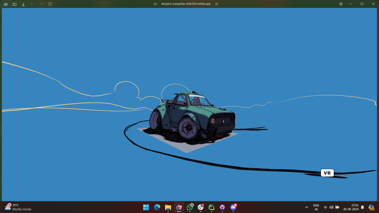This screenshot has height=213, width=379.
Task: Expand hidden system tray icons
Action: coord(306,207)
